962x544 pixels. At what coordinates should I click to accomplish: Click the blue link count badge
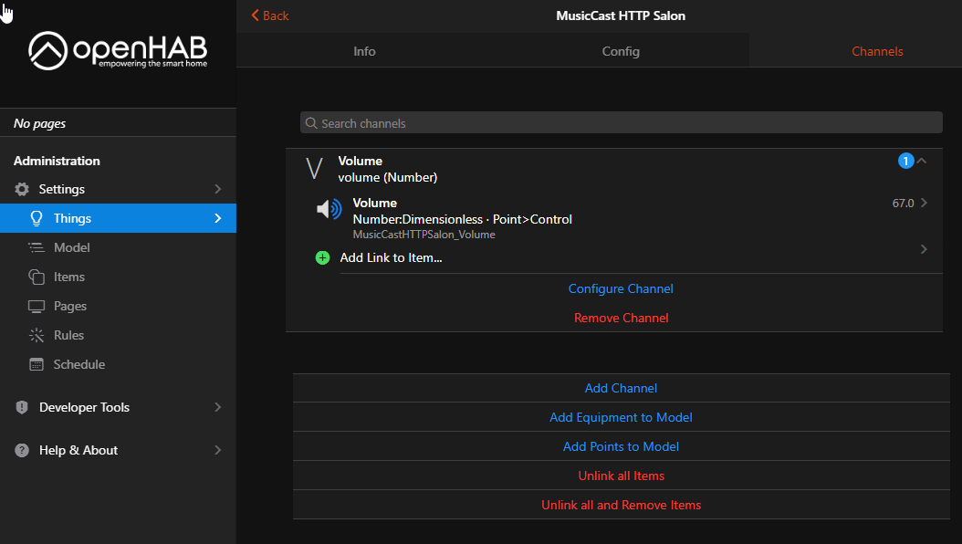[905, 161]
